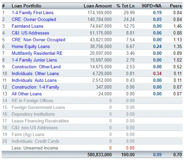Click the 0.24 Home Equity 90PD+NA value
Image resolution: width=185 pixels, height=160 pixels.
coord(157,46)
